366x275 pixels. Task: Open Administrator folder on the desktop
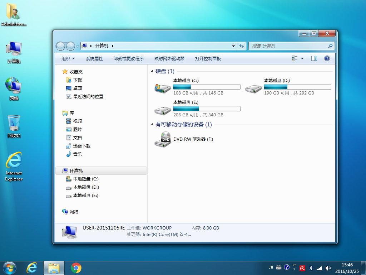[14, 14]
